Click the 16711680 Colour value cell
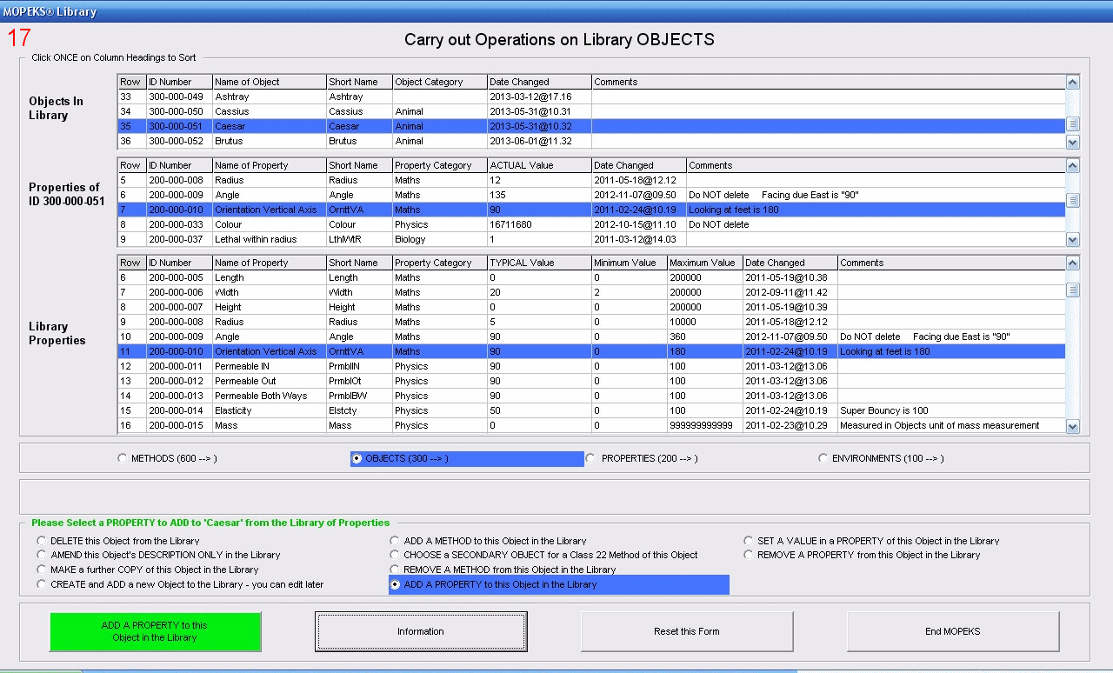Image resolution: width=1113 pixels, height=673 pixels. pos(539,224)
